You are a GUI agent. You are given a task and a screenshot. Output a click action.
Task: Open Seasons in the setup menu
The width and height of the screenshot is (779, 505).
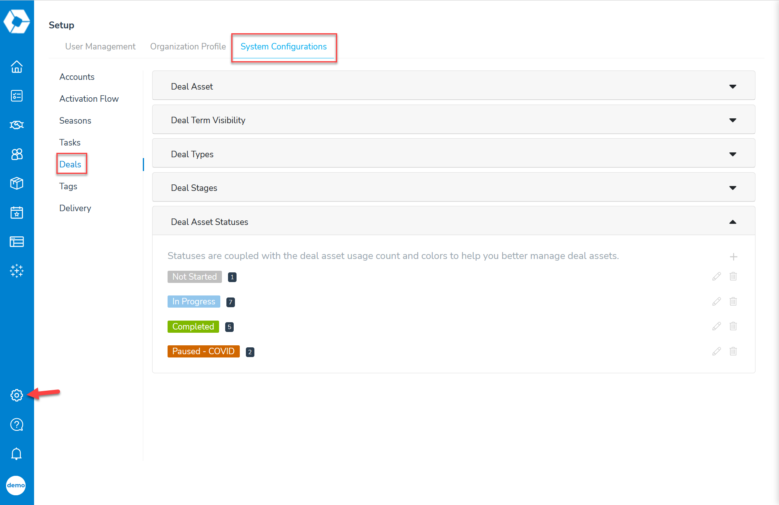pos(75,121)
